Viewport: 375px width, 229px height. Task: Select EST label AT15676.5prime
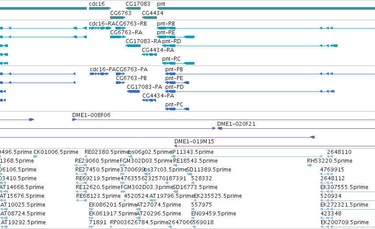pos(22,196)
